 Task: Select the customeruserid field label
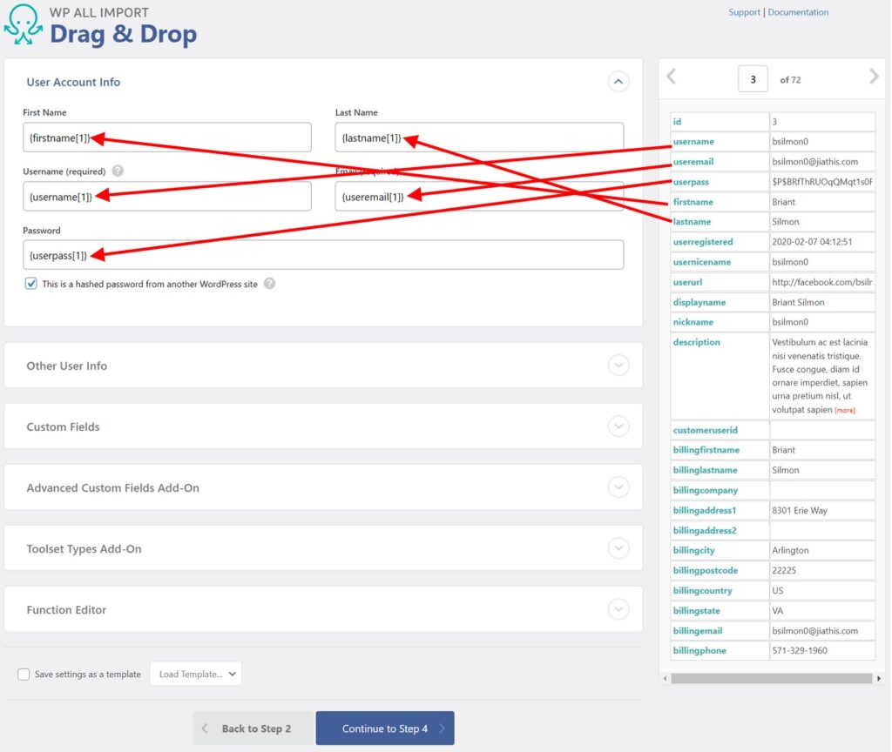706,430
